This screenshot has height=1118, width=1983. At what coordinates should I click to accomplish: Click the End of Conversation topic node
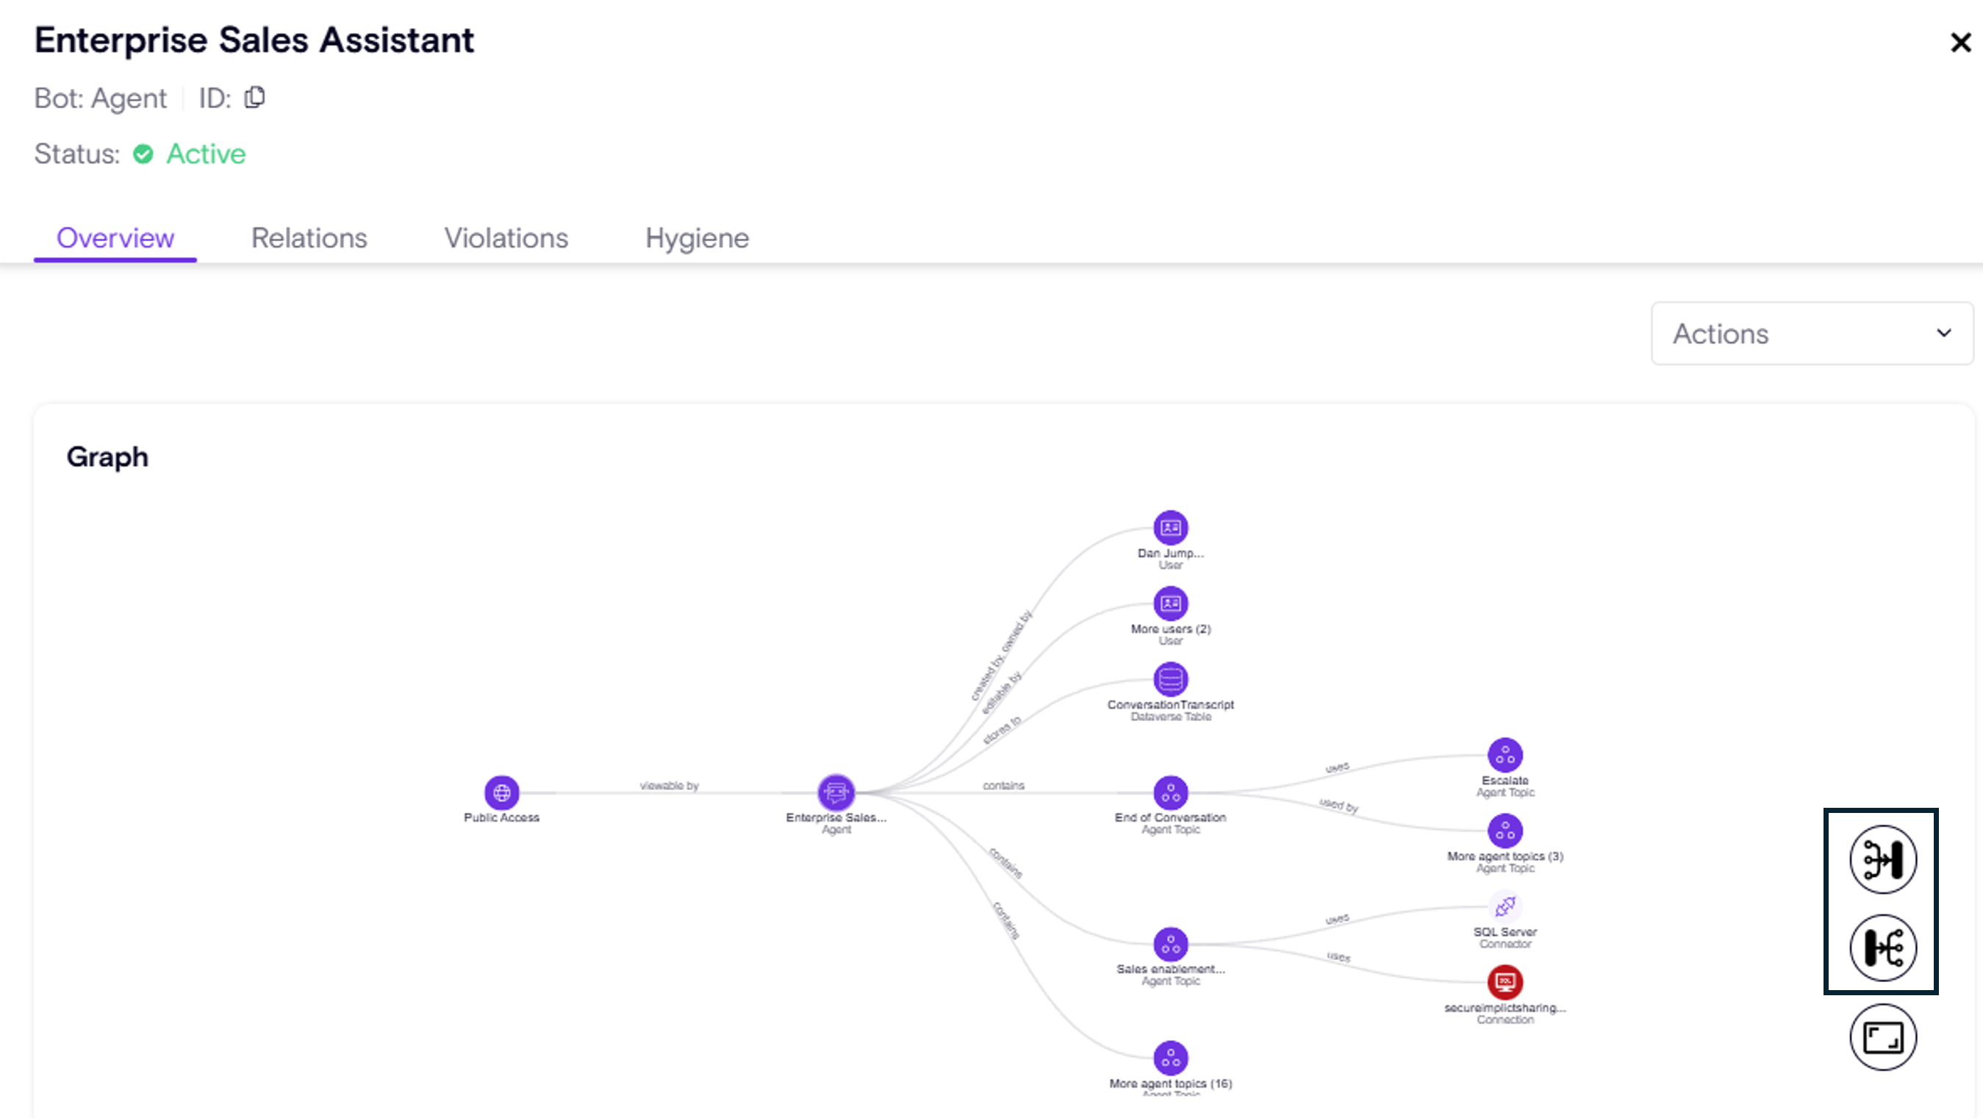click(x=1170, y=792)
